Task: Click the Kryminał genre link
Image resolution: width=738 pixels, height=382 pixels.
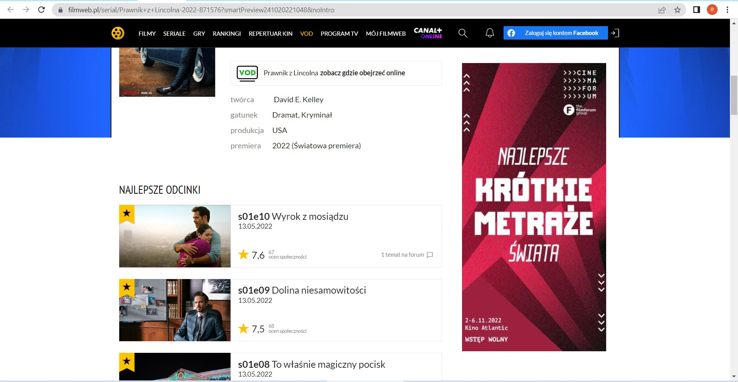Action: (x=317, y=115)
